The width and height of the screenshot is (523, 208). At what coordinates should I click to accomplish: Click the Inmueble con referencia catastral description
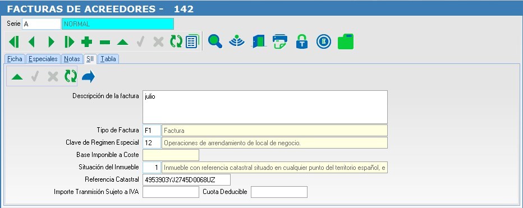[274, 167]
